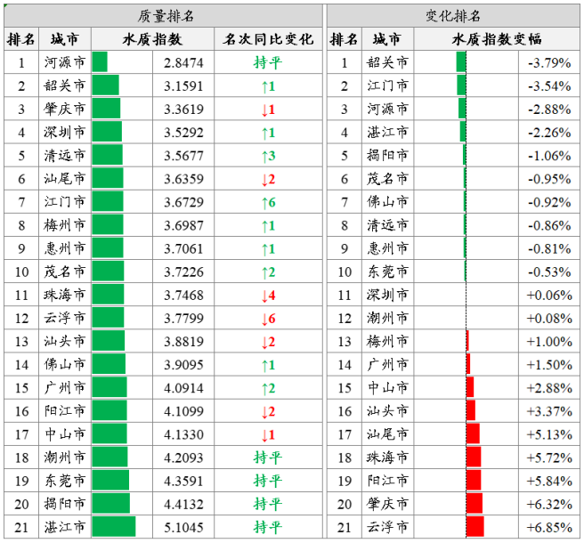Screen dimensions: 584x543
Task: Select the 名次同比变化 column header
Action: (x=267, y=39)
